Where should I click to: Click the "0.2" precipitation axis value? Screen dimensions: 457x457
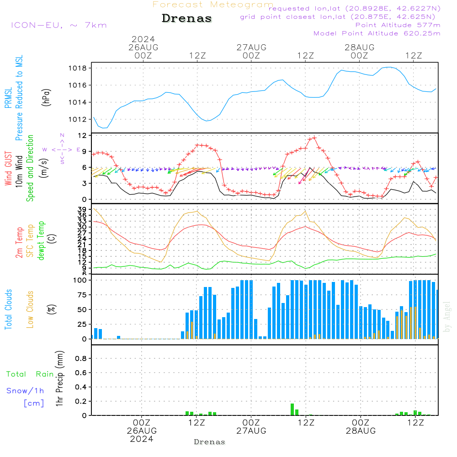[x=81, y=401]
